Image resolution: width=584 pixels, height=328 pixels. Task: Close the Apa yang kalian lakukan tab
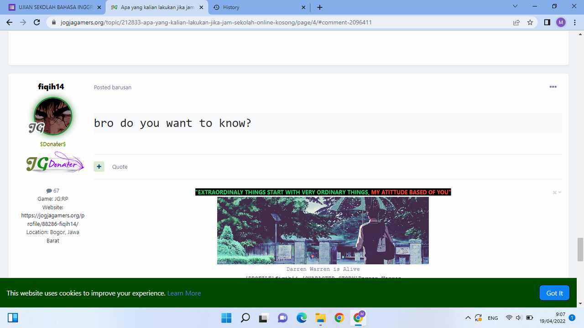click(x=201, y=7)
